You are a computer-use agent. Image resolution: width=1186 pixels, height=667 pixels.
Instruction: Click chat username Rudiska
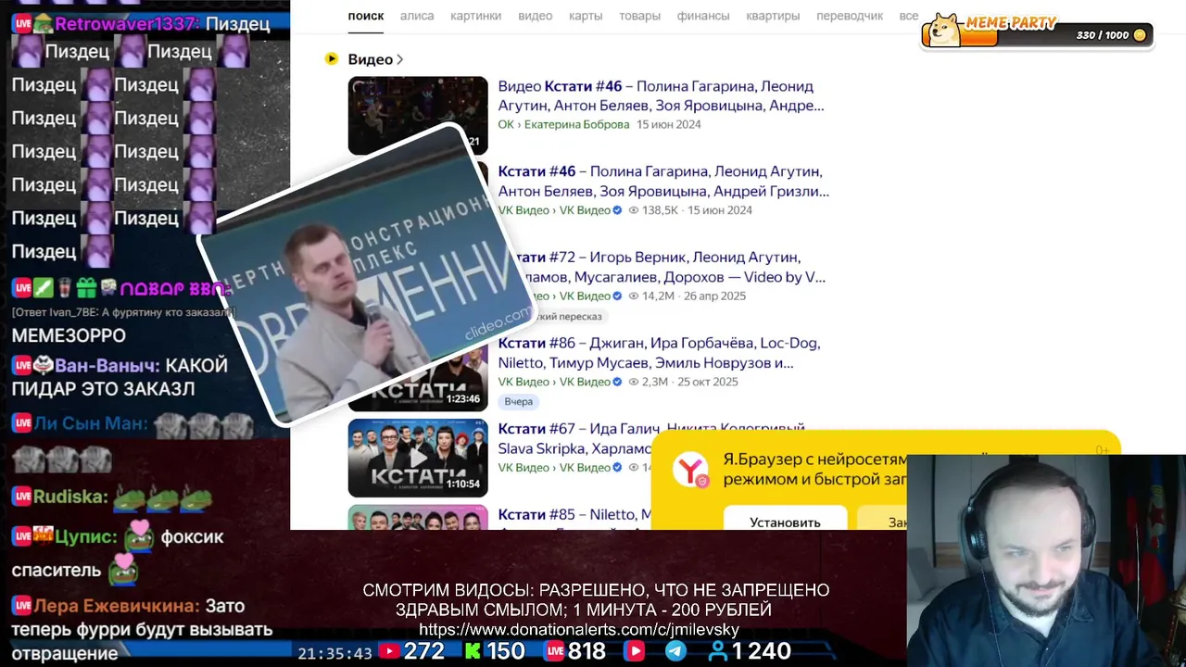70,497
